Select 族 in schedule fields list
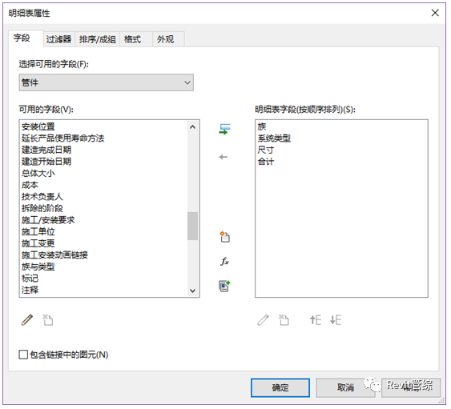The width and height of the screenshot is (451, 409). tap(262, 126)
